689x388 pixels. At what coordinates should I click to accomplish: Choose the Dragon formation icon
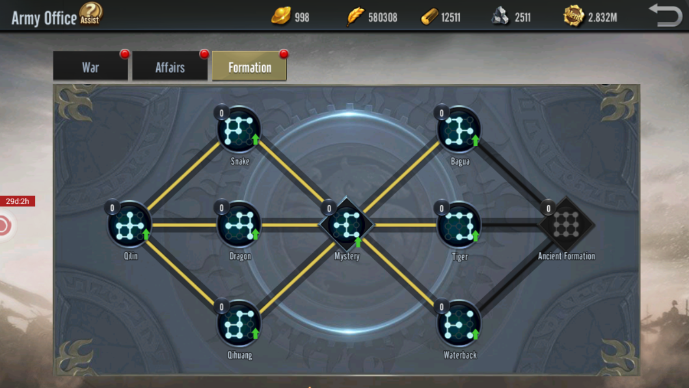click(239, 225)
